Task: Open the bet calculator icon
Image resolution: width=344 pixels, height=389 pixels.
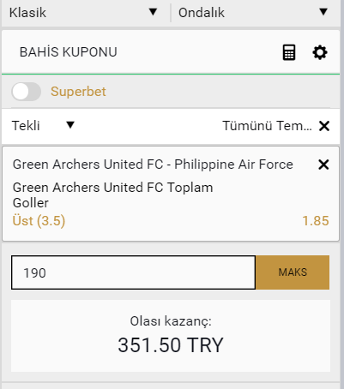Action: click(x=289, y=52)
